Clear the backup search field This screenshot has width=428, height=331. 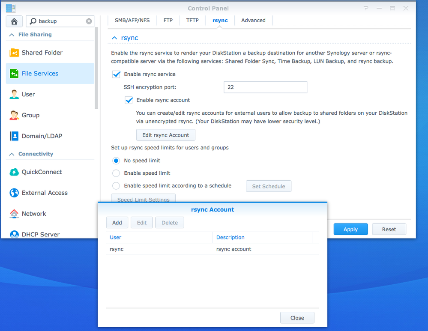(x=89, y=21)
